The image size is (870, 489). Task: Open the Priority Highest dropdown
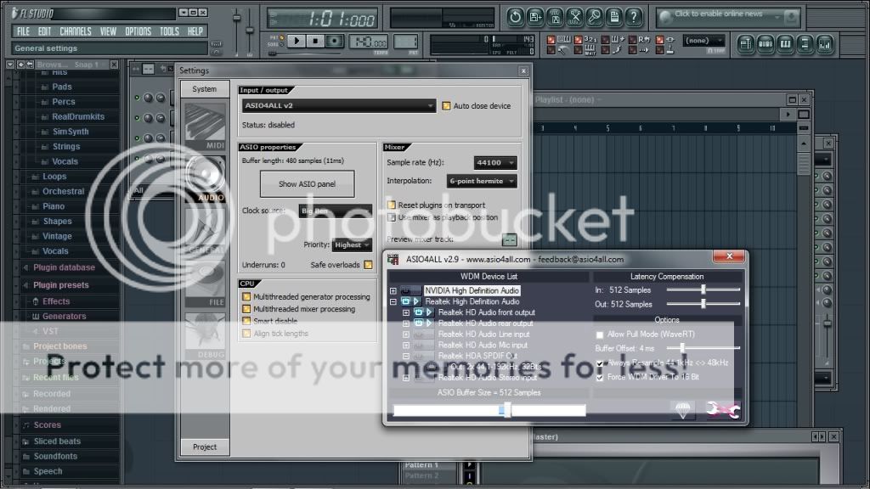(353, 245)
